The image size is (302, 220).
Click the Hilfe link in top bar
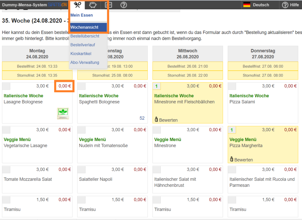[294, 5]
